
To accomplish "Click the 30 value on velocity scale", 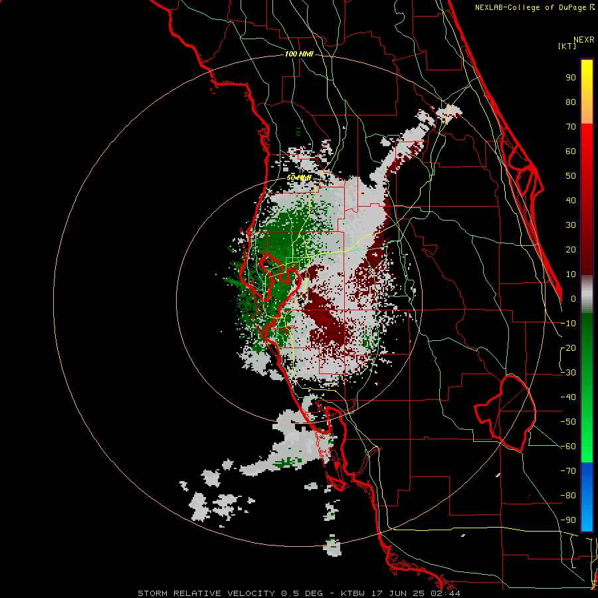I will pyautogui.click(x=571, y=225).
